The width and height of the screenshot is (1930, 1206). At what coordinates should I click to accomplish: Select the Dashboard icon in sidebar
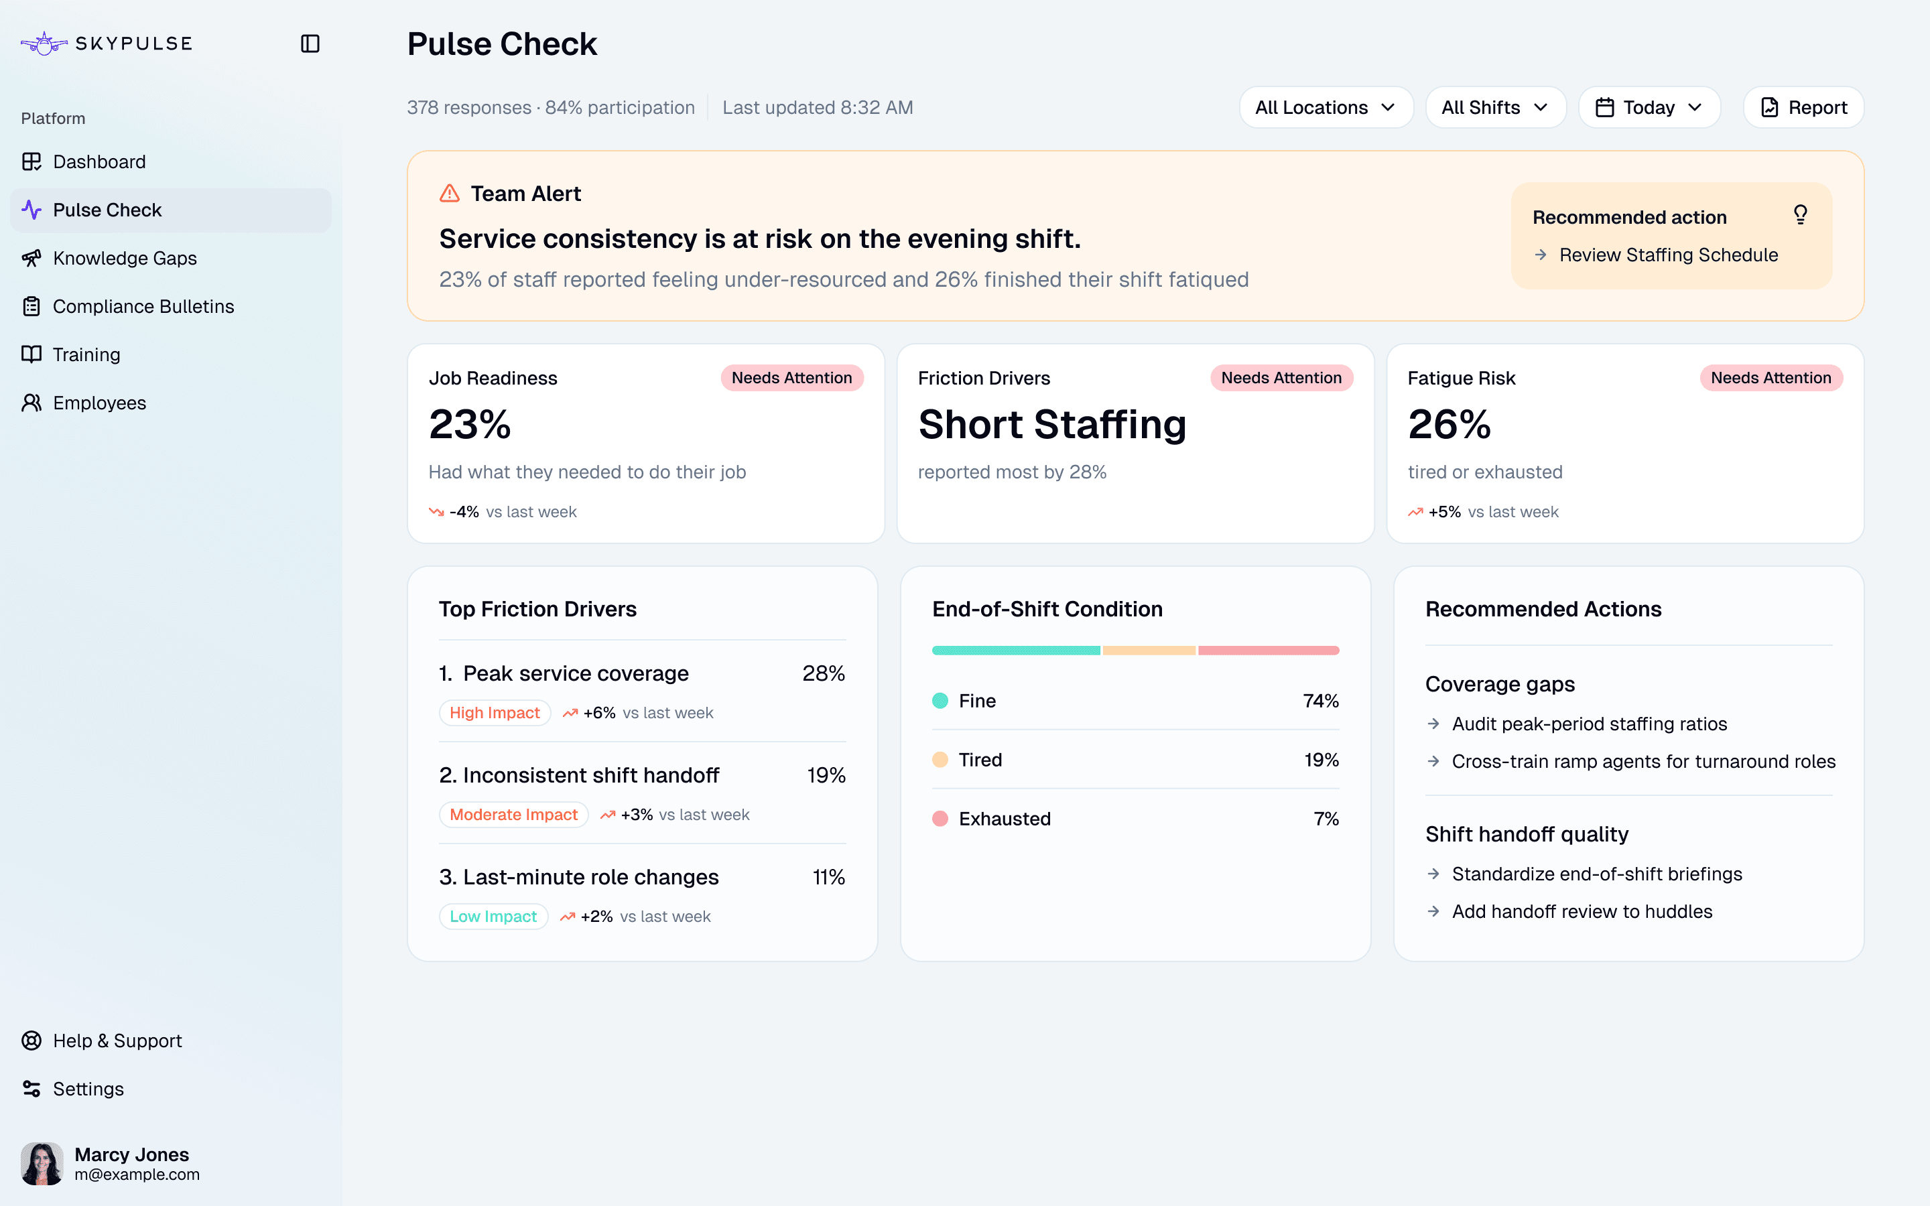(x=32, y=161)
